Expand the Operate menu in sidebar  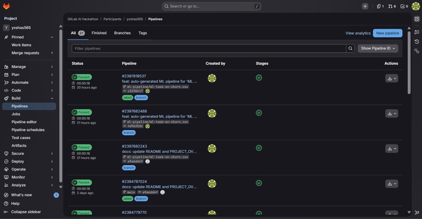click(29, 169)
